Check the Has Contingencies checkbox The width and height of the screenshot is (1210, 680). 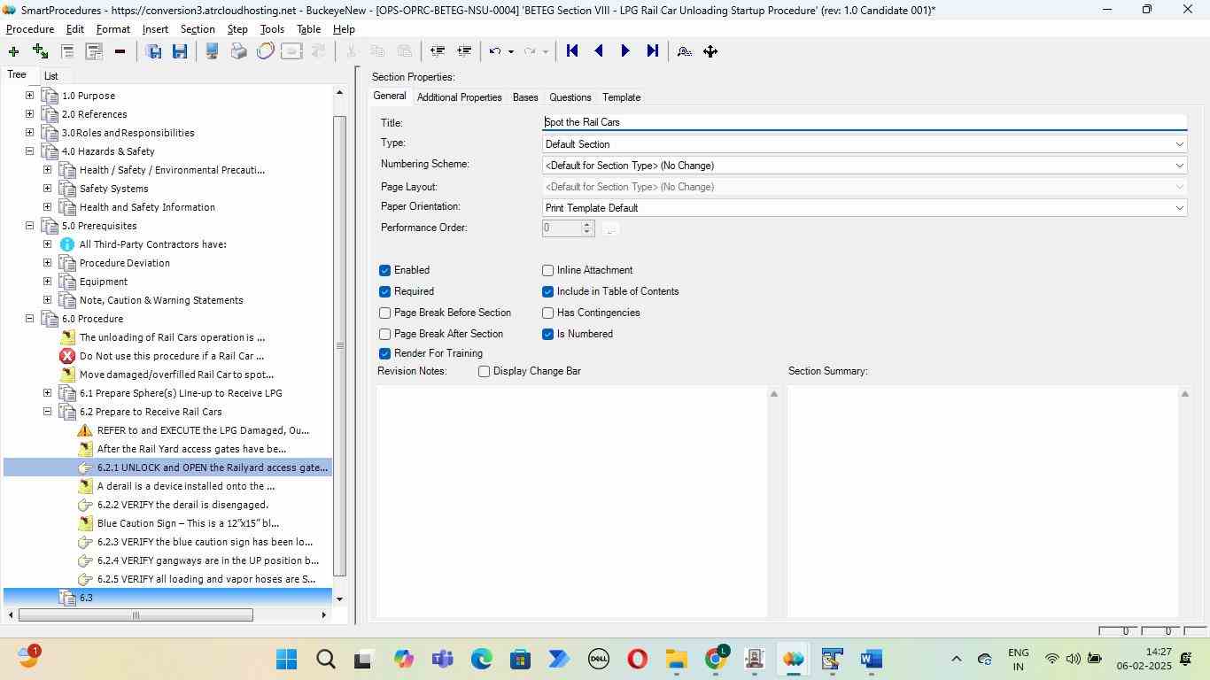pos(547,313)
